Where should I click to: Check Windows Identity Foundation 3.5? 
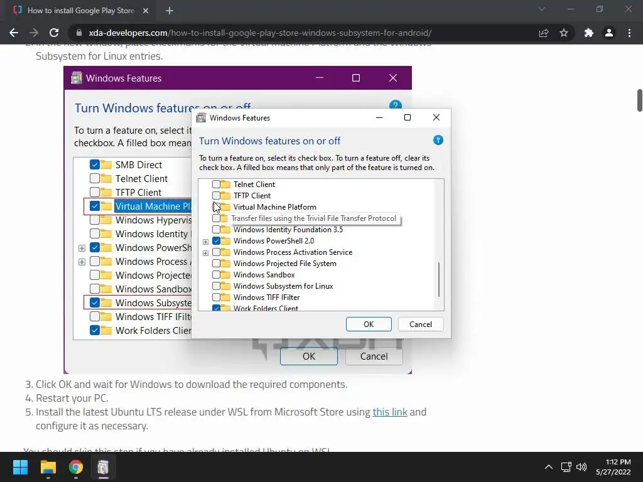click(216, 230)
